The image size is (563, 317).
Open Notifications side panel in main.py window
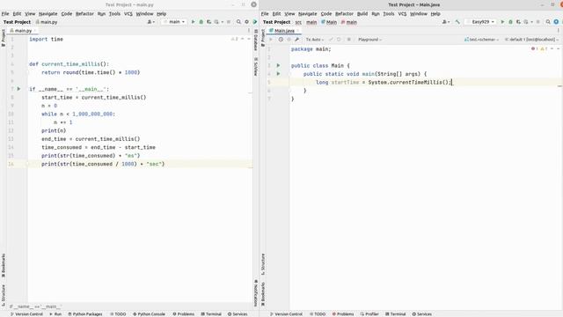coord(256,293)
